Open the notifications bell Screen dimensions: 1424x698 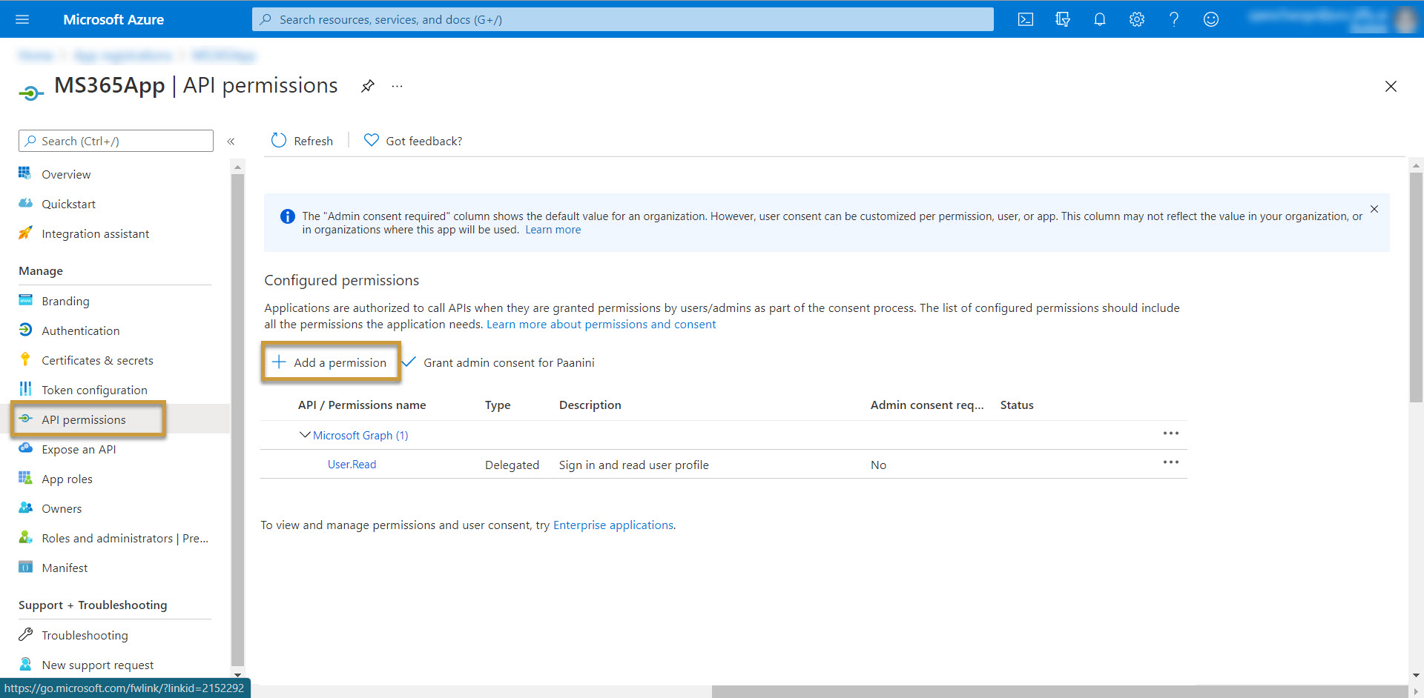(x=1100, y=19)
